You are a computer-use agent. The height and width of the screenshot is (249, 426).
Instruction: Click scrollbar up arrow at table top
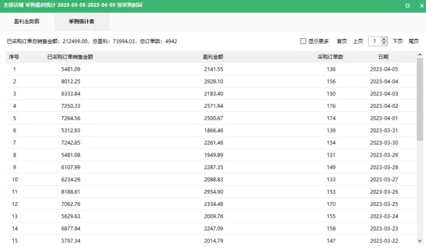point(420,55)
